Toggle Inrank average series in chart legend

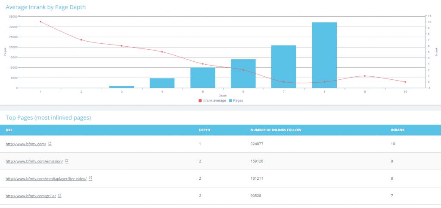pyautogui.click(x=212, y=100)
